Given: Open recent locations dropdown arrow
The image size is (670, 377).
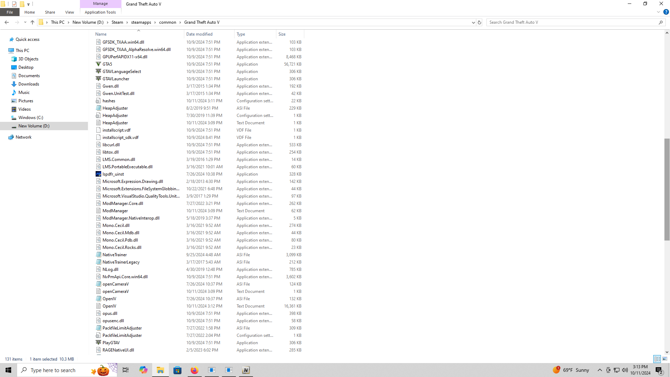Looking at the screenshot, I should [x=25, y=22].
